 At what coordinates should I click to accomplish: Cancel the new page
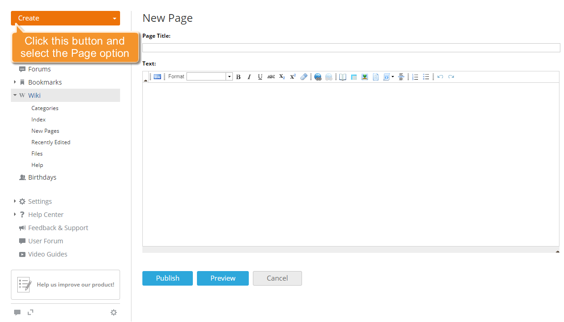click(x=277, y=278)
